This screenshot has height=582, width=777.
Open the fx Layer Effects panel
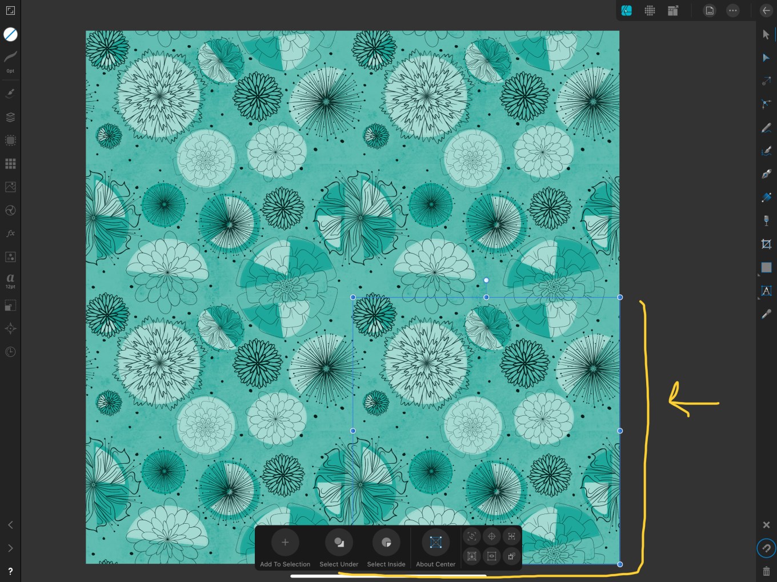(x=10, y=234)
